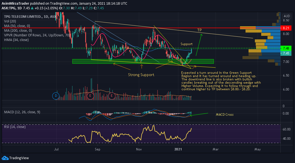Click the TradingView cloud logo
Screen dimensions: 295x163
point(5,158)
